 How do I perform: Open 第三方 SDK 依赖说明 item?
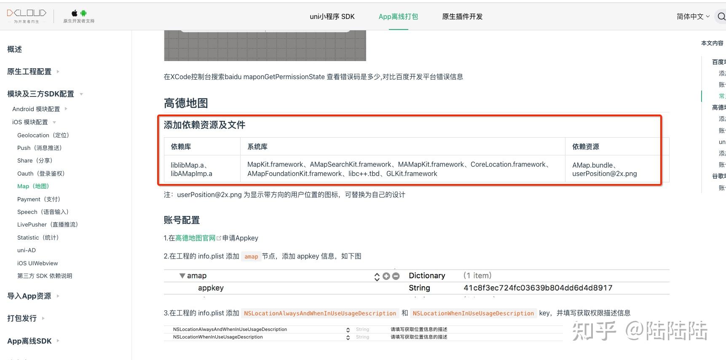click(x=45, y=276)
